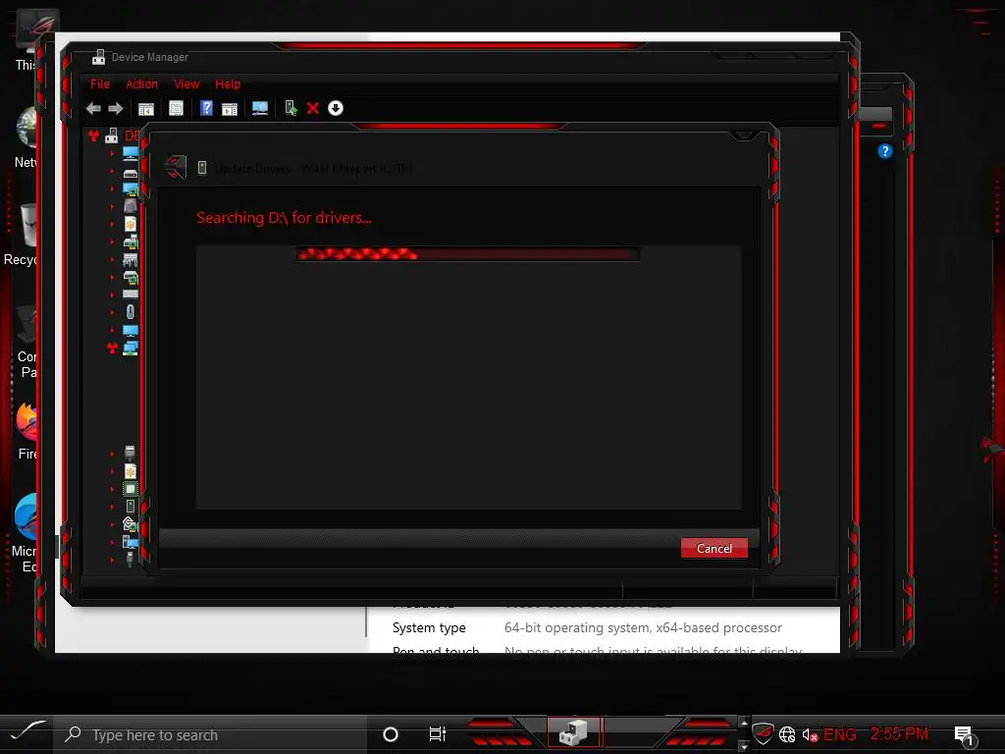Collapse the Network adapters category

[x=112, y=349]
